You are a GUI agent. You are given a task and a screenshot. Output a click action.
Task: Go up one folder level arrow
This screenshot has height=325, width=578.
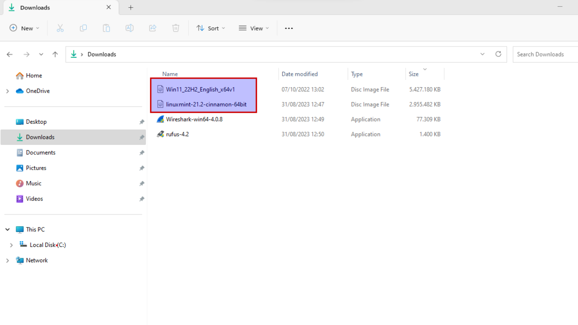click(x=55, y=54)
